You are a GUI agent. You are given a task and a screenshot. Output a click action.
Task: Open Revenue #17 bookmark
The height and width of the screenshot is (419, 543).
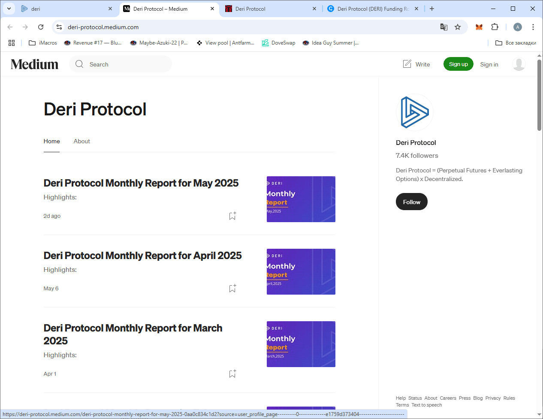click(93, 43)
